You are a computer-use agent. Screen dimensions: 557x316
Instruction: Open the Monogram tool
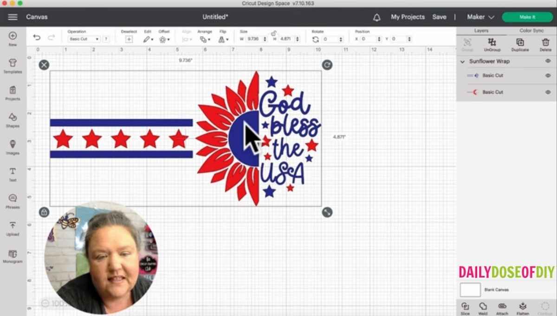(13, 255)
